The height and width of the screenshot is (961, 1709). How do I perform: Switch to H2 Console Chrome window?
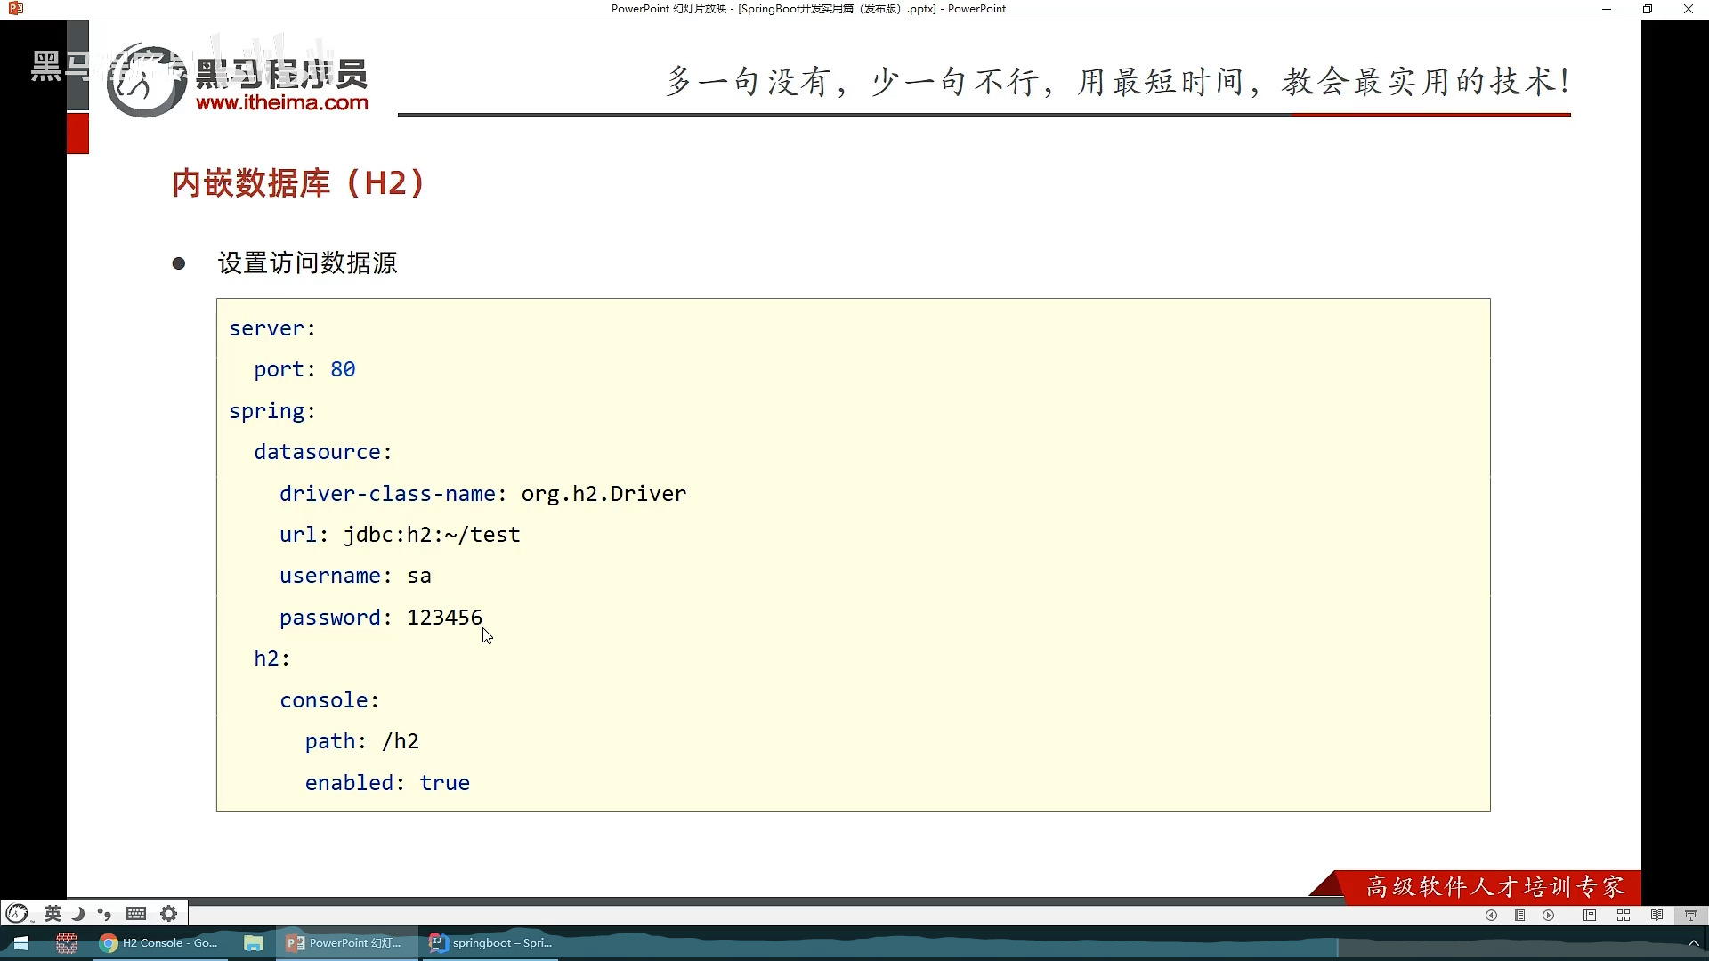click(159, 943)
